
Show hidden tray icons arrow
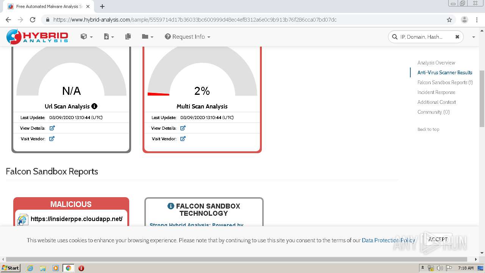(x=422, y=268)
